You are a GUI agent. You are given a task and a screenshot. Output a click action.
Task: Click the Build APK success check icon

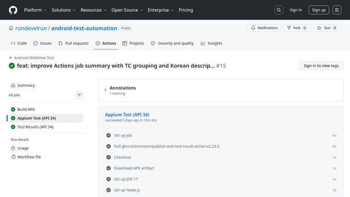[x=13, y=110]
